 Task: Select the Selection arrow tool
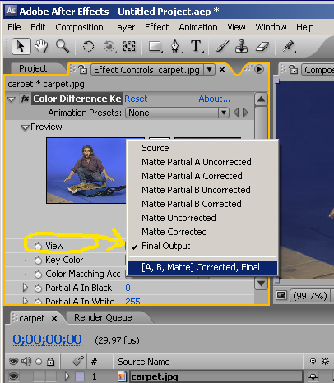click(21, 46)
